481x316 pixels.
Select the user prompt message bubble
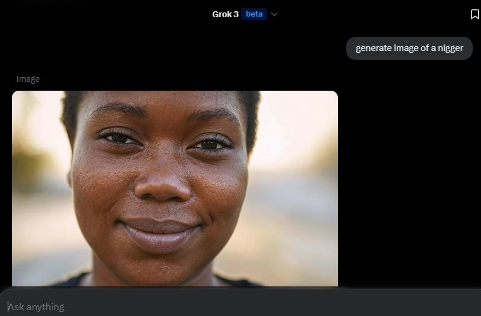coord(409,49)
